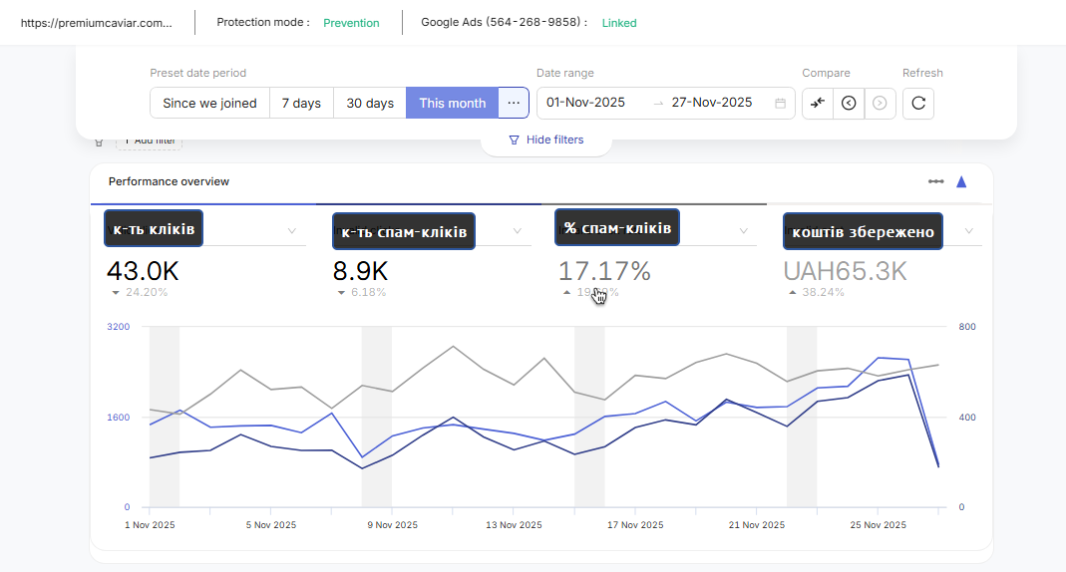The image size is (1066, 572).
Task: Select the '30 days' preset period
Action: [370, 103]
